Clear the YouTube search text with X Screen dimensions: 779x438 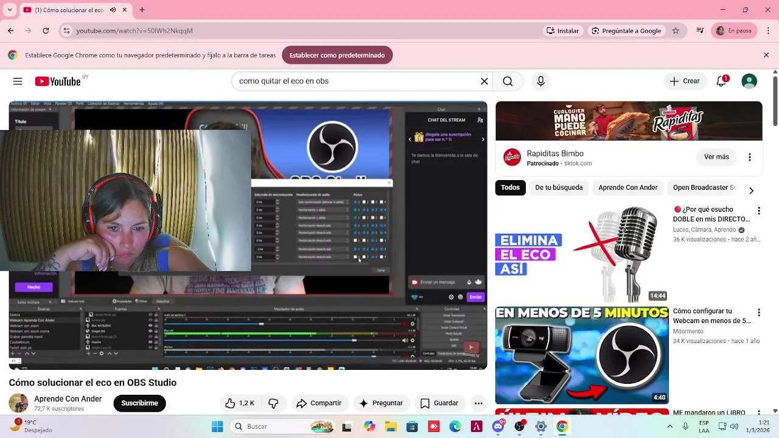click(484, 81)
